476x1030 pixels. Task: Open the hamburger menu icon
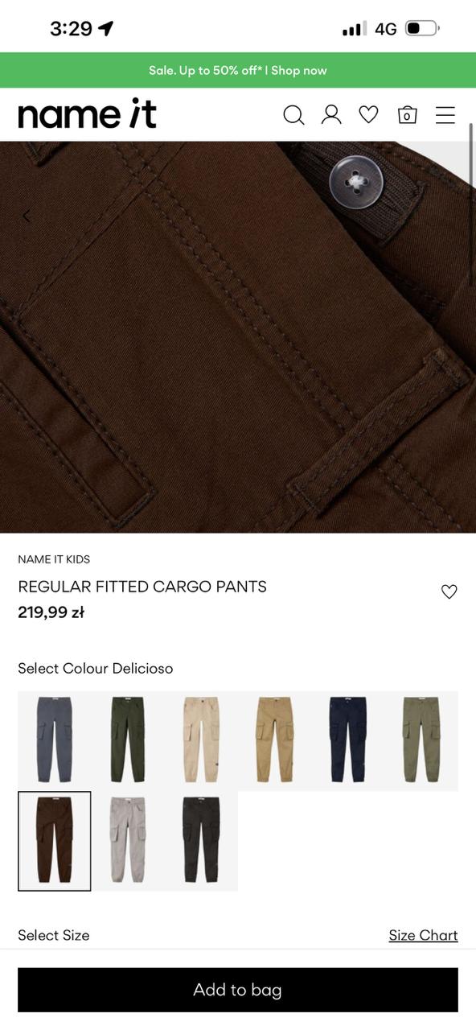445,115
